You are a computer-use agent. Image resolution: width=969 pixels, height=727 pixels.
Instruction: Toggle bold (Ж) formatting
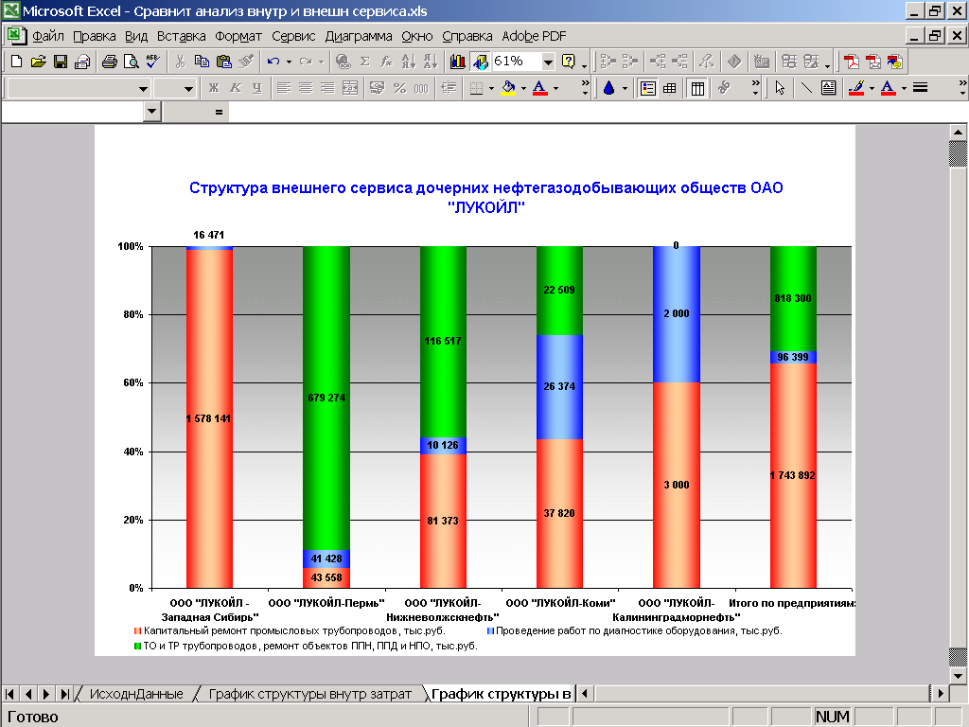214,88
